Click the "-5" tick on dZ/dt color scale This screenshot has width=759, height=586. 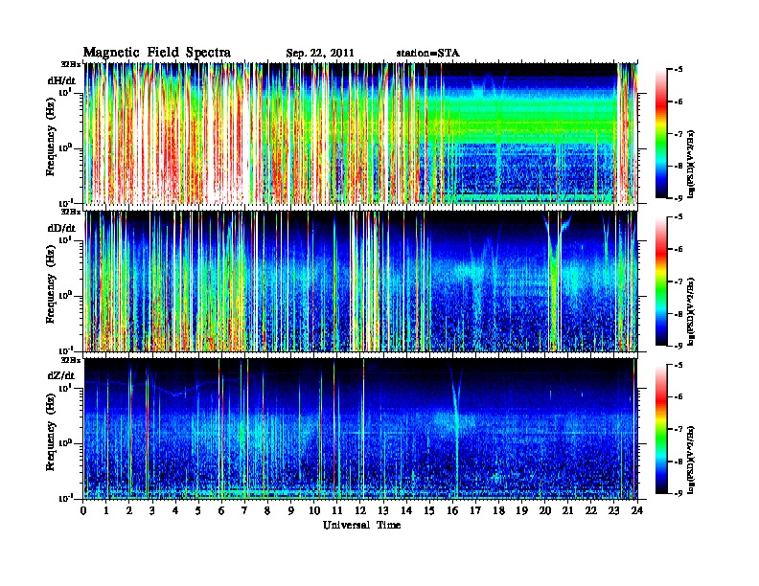pos(678,365)
